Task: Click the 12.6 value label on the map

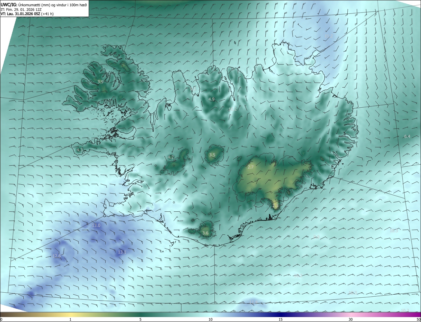Action: point(57,256)
